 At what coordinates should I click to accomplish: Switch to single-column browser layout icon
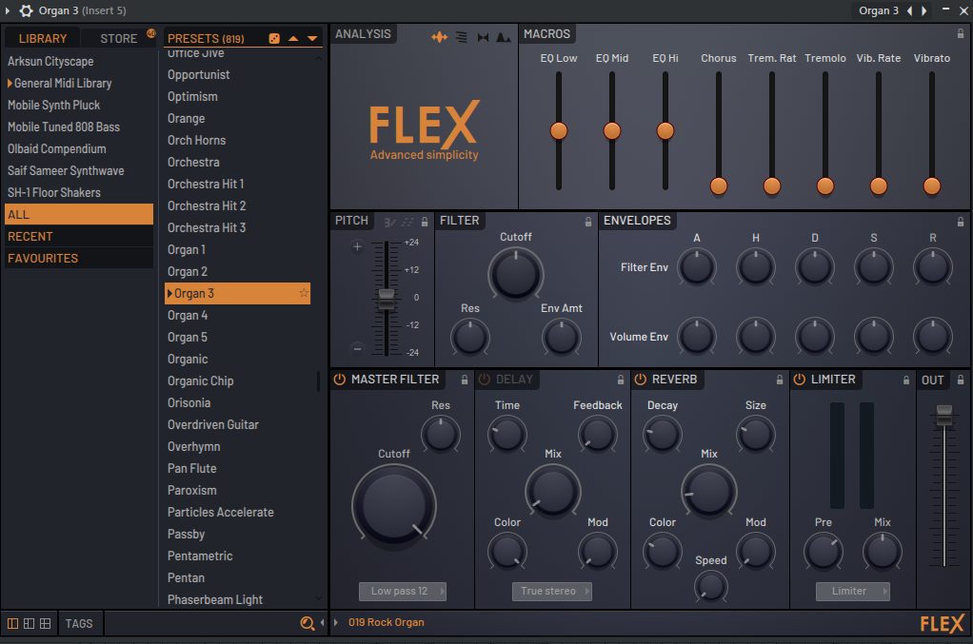click(x=12, y=623)
